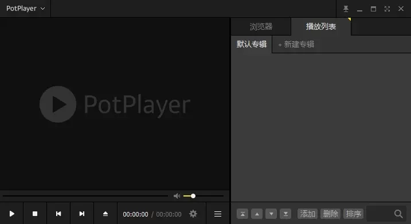Click the playback seek bar

click(85, 196)
